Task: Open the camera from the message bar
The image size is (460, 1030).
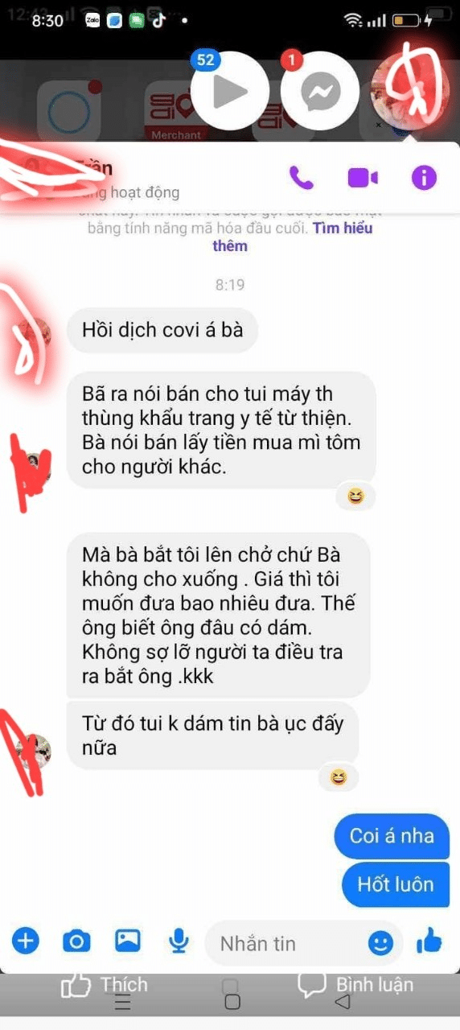Action: [x=76, y=940]
